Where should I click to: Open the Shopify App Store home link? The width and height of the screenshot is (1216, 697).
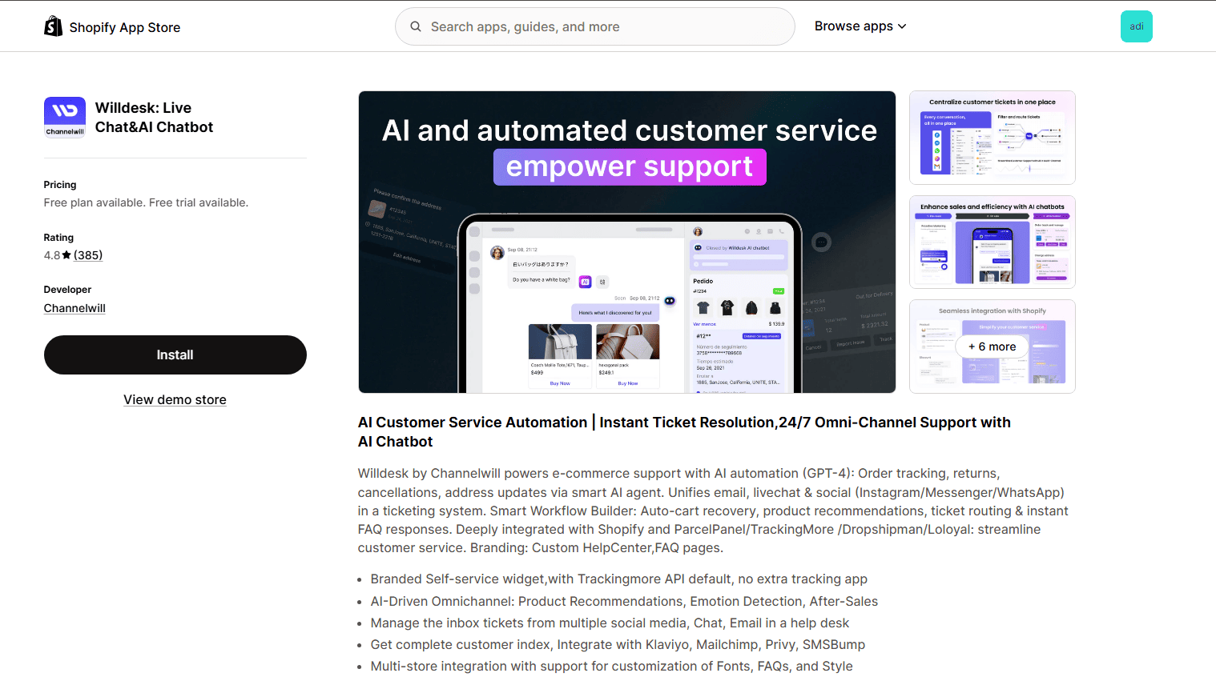point(112,26)
